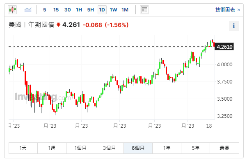Choose the 5H interval
The image size is (247, 160).
[x=91, y=10]
